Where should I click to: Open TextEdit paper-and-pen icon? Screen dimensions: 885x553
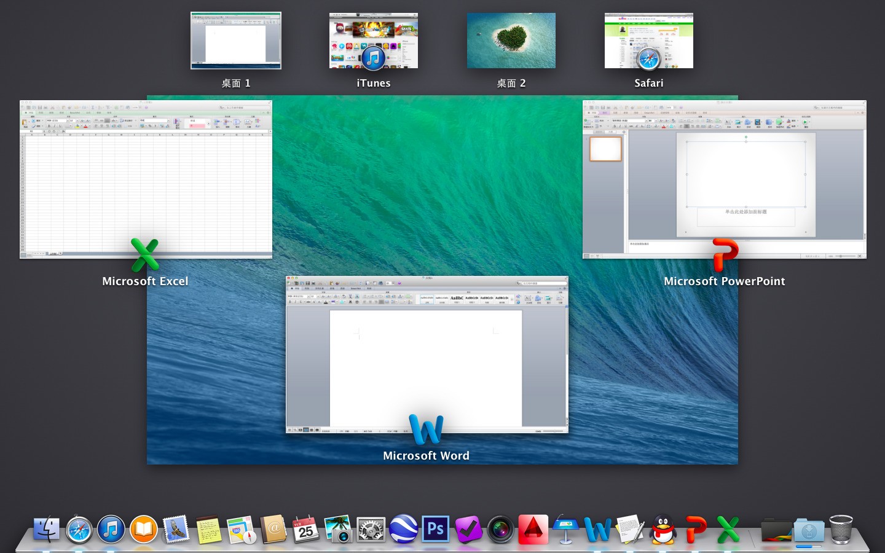(x=631, y=529)
